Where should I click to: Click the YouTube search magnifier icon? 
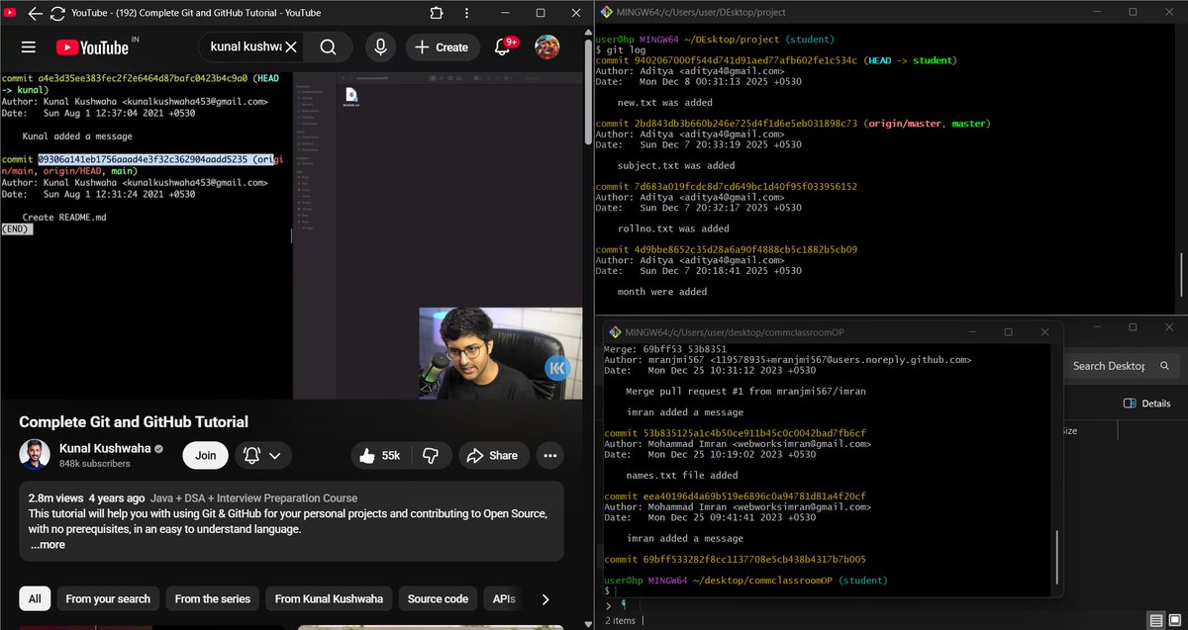(x=327, y=46)
